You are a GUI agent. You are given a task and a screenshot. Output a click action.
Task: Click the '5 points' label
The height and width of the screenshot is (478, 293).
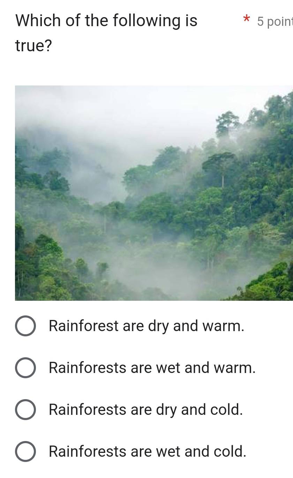pos(275,22)
